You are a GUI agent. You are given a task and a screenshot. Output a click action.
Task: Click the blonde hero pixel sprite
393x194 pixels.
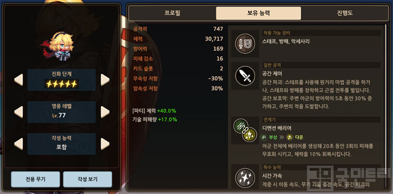(x=57, y=46)
